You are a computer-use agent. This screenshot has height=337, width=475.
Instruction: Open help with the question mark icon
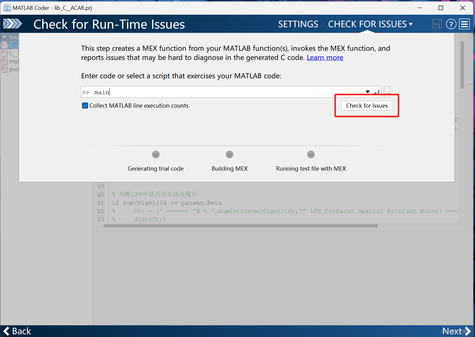pyautogui.click(x=451, y=24)
